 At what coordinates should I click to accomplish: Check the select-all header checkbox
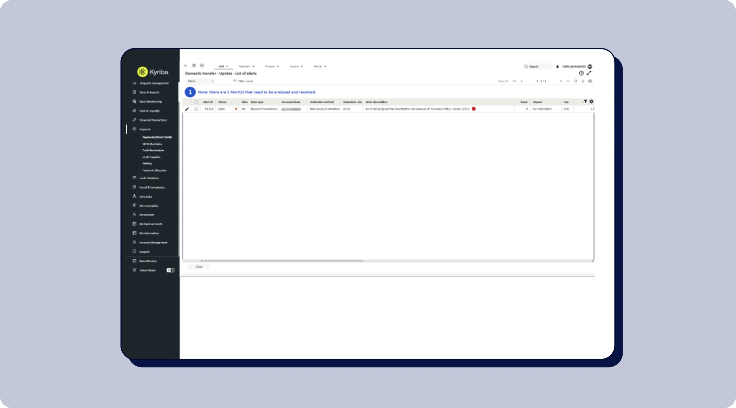click(x=196, y=102)
